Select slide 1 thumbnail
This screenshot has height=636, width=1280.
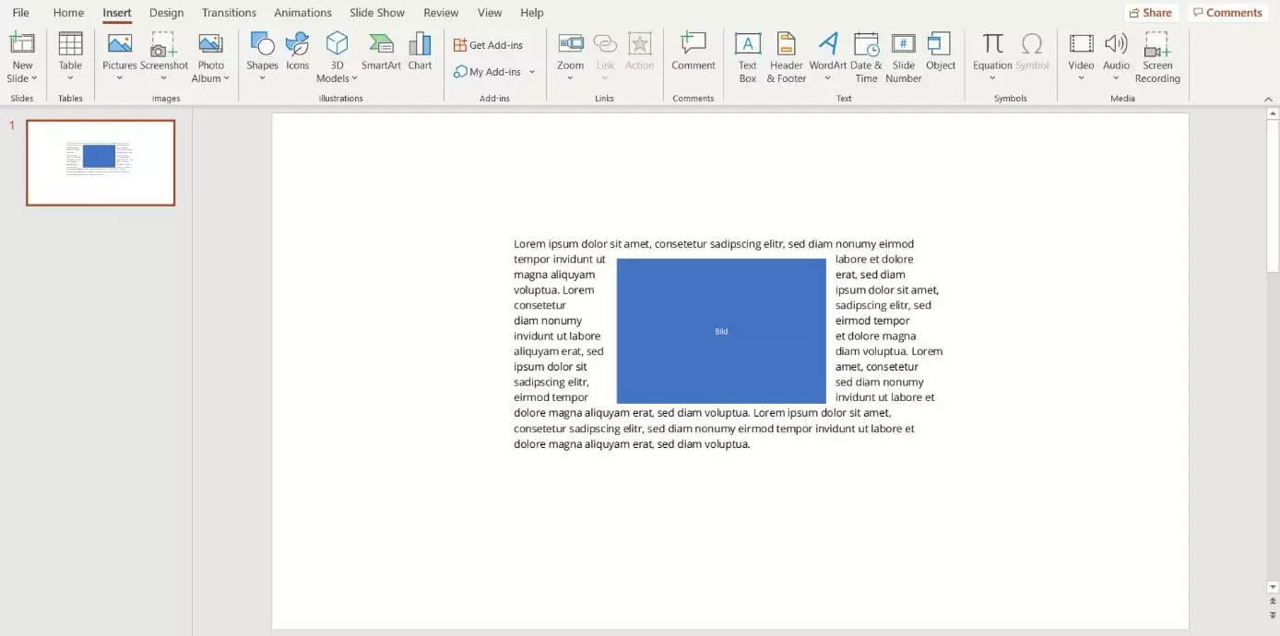[101, 162]
